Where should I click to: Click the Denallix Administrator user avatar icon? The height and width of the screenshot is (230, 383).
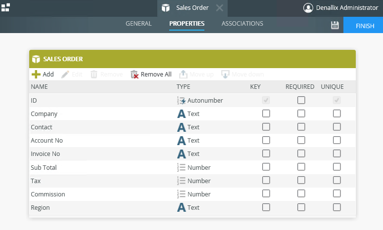click(x=308, y=8)
